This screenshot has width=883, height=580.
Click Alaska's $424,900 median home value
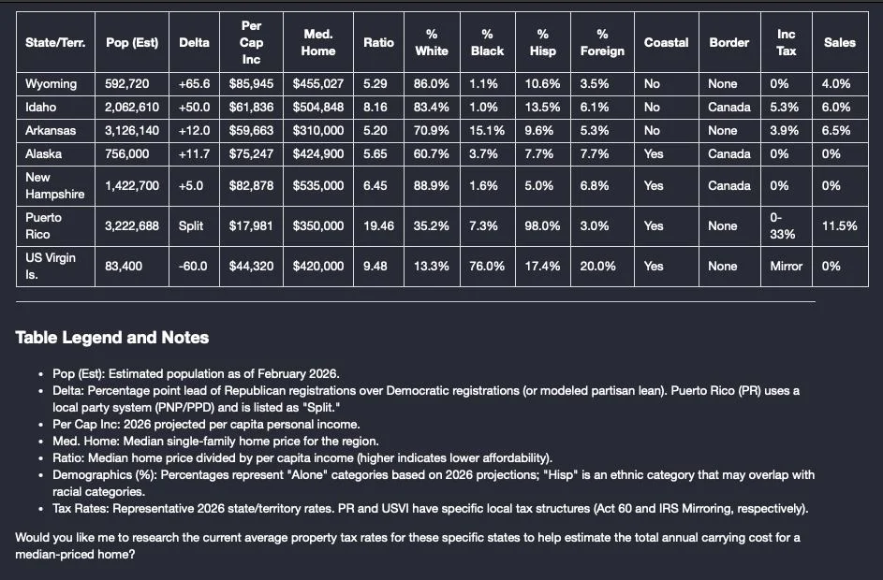318,154
